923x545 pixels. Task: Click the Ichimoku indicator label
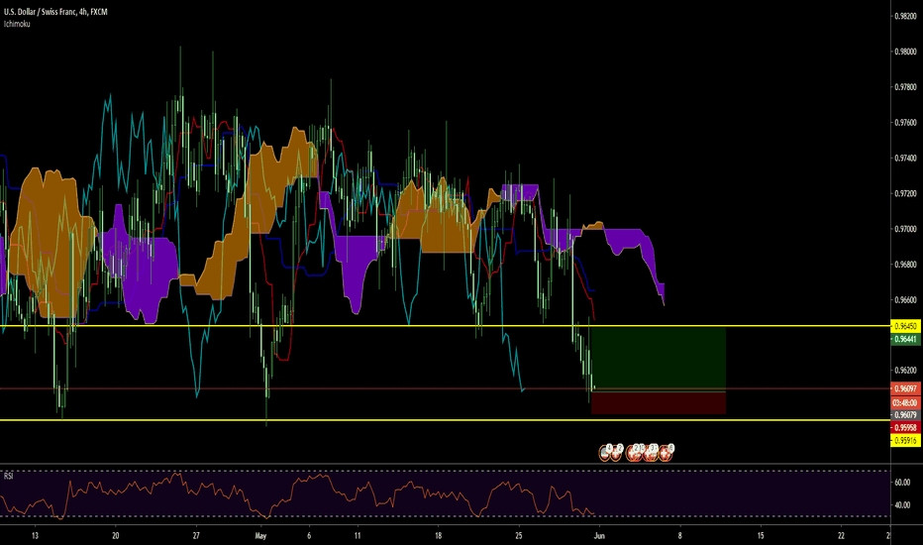[x=17, y=24]
